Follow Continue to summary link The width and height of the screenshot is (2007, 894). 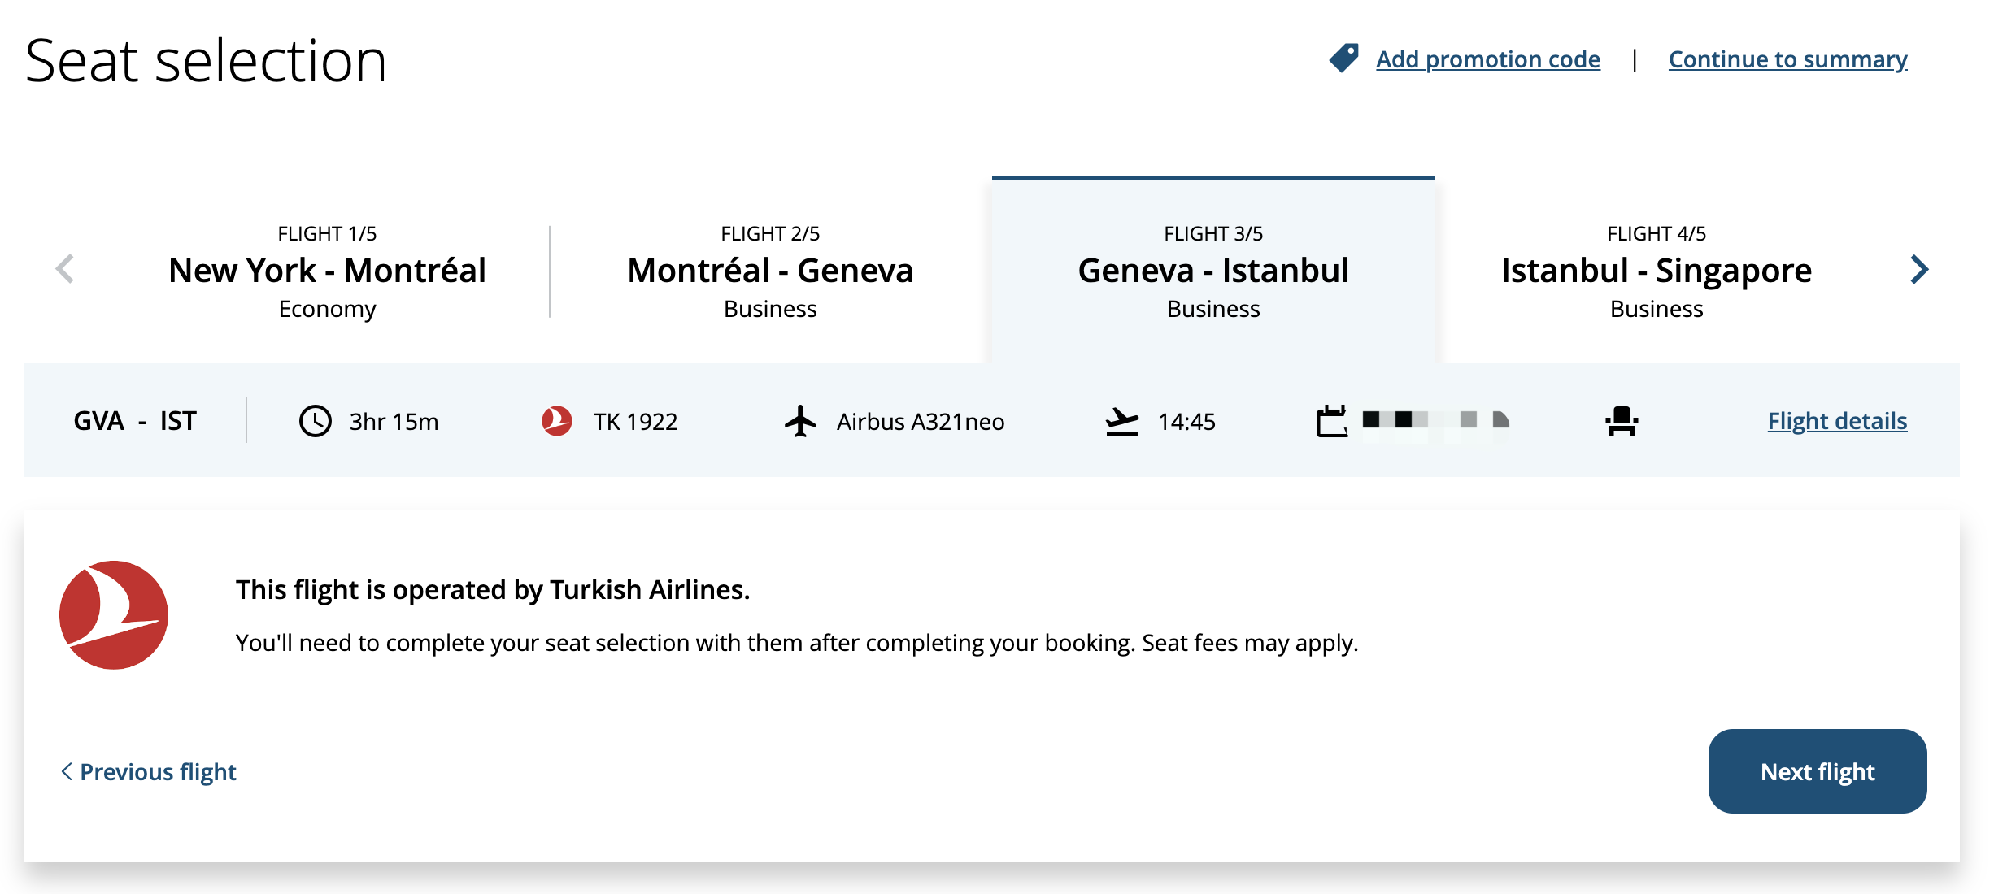1788,59
